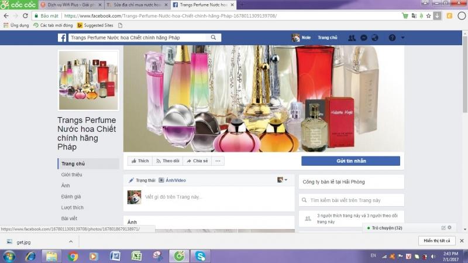Open the notifications globe icon
The width and height of the screenshot is (468, 263).
pos(375,38)
